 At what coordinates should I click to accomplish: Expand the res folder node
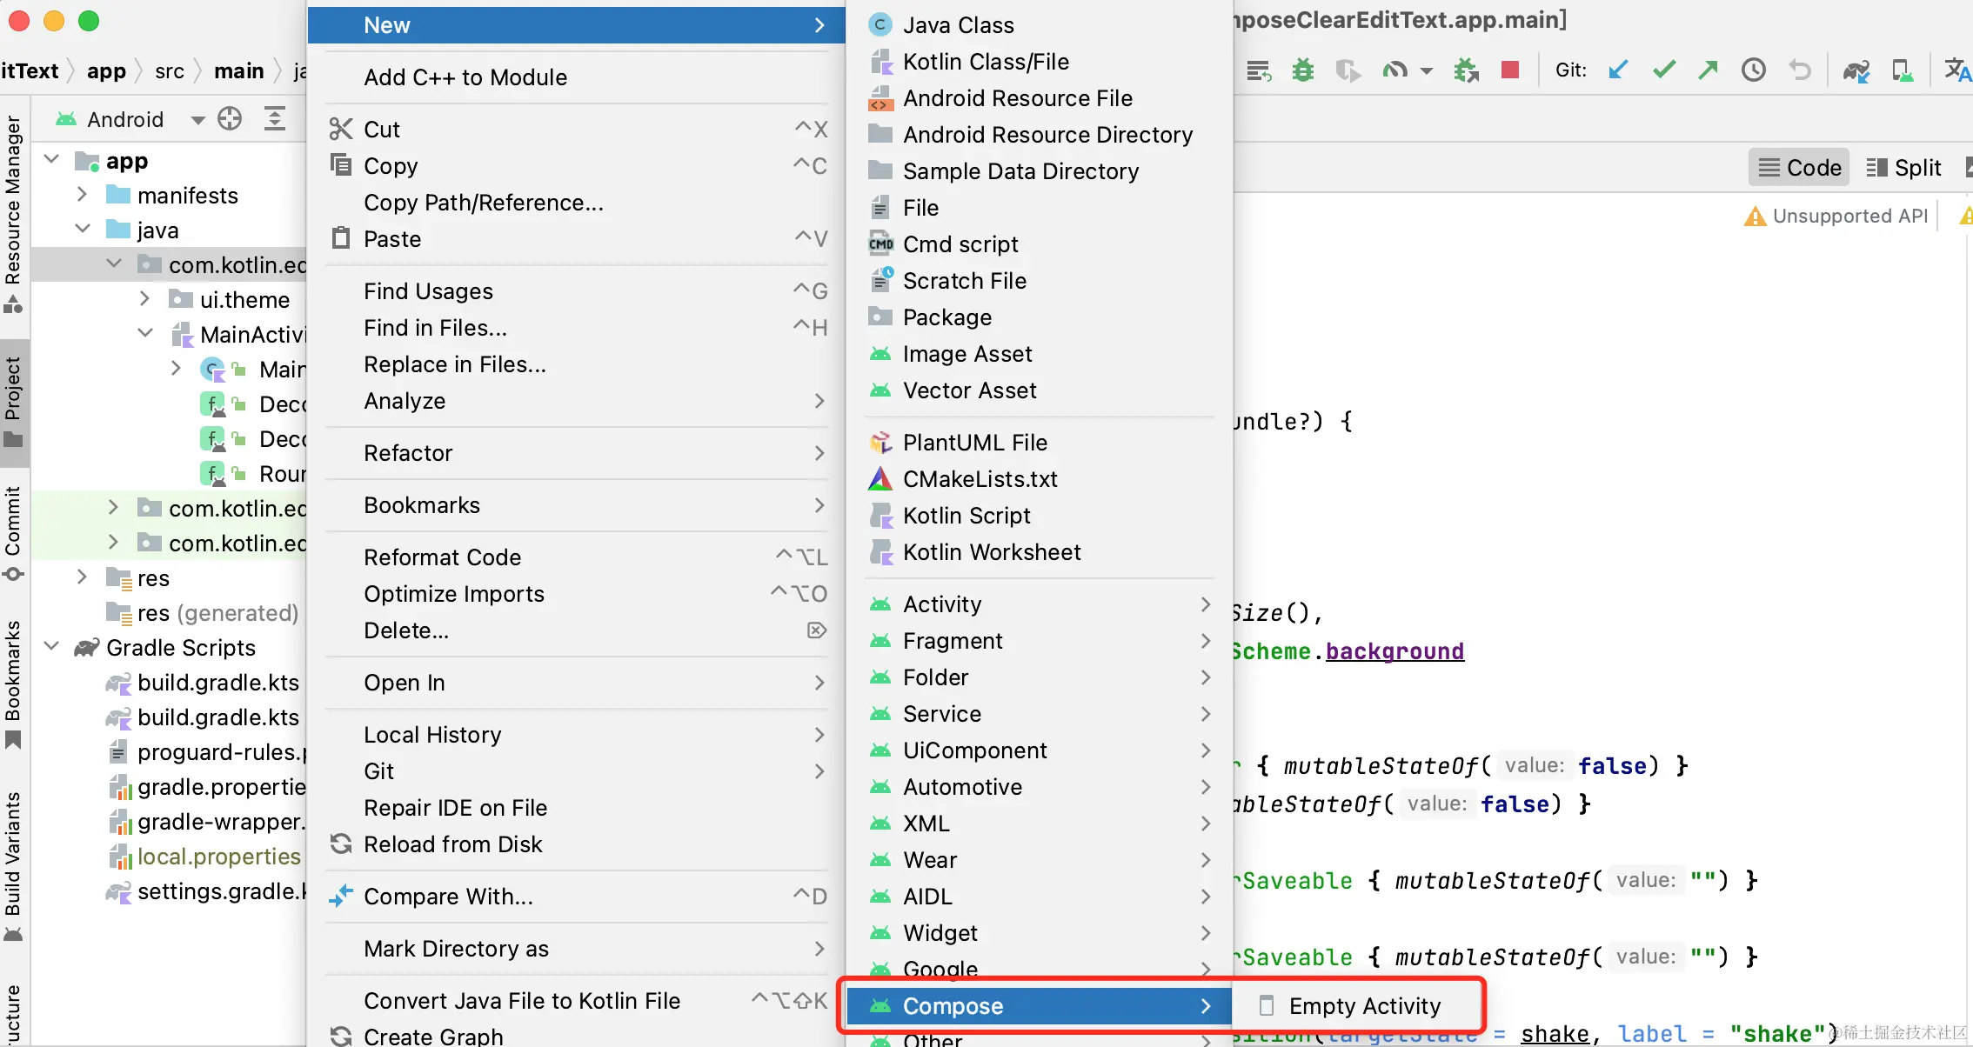pos(82,577)
